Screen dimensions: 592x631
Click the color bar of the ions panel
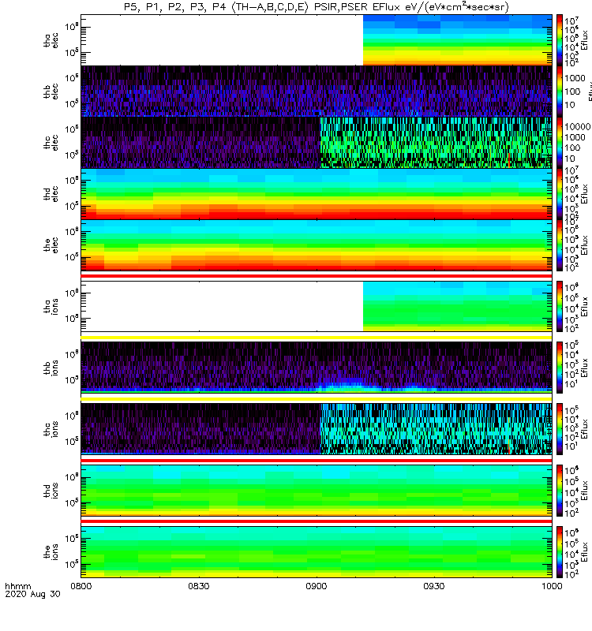pyautogui.click(x=560, y=551)
